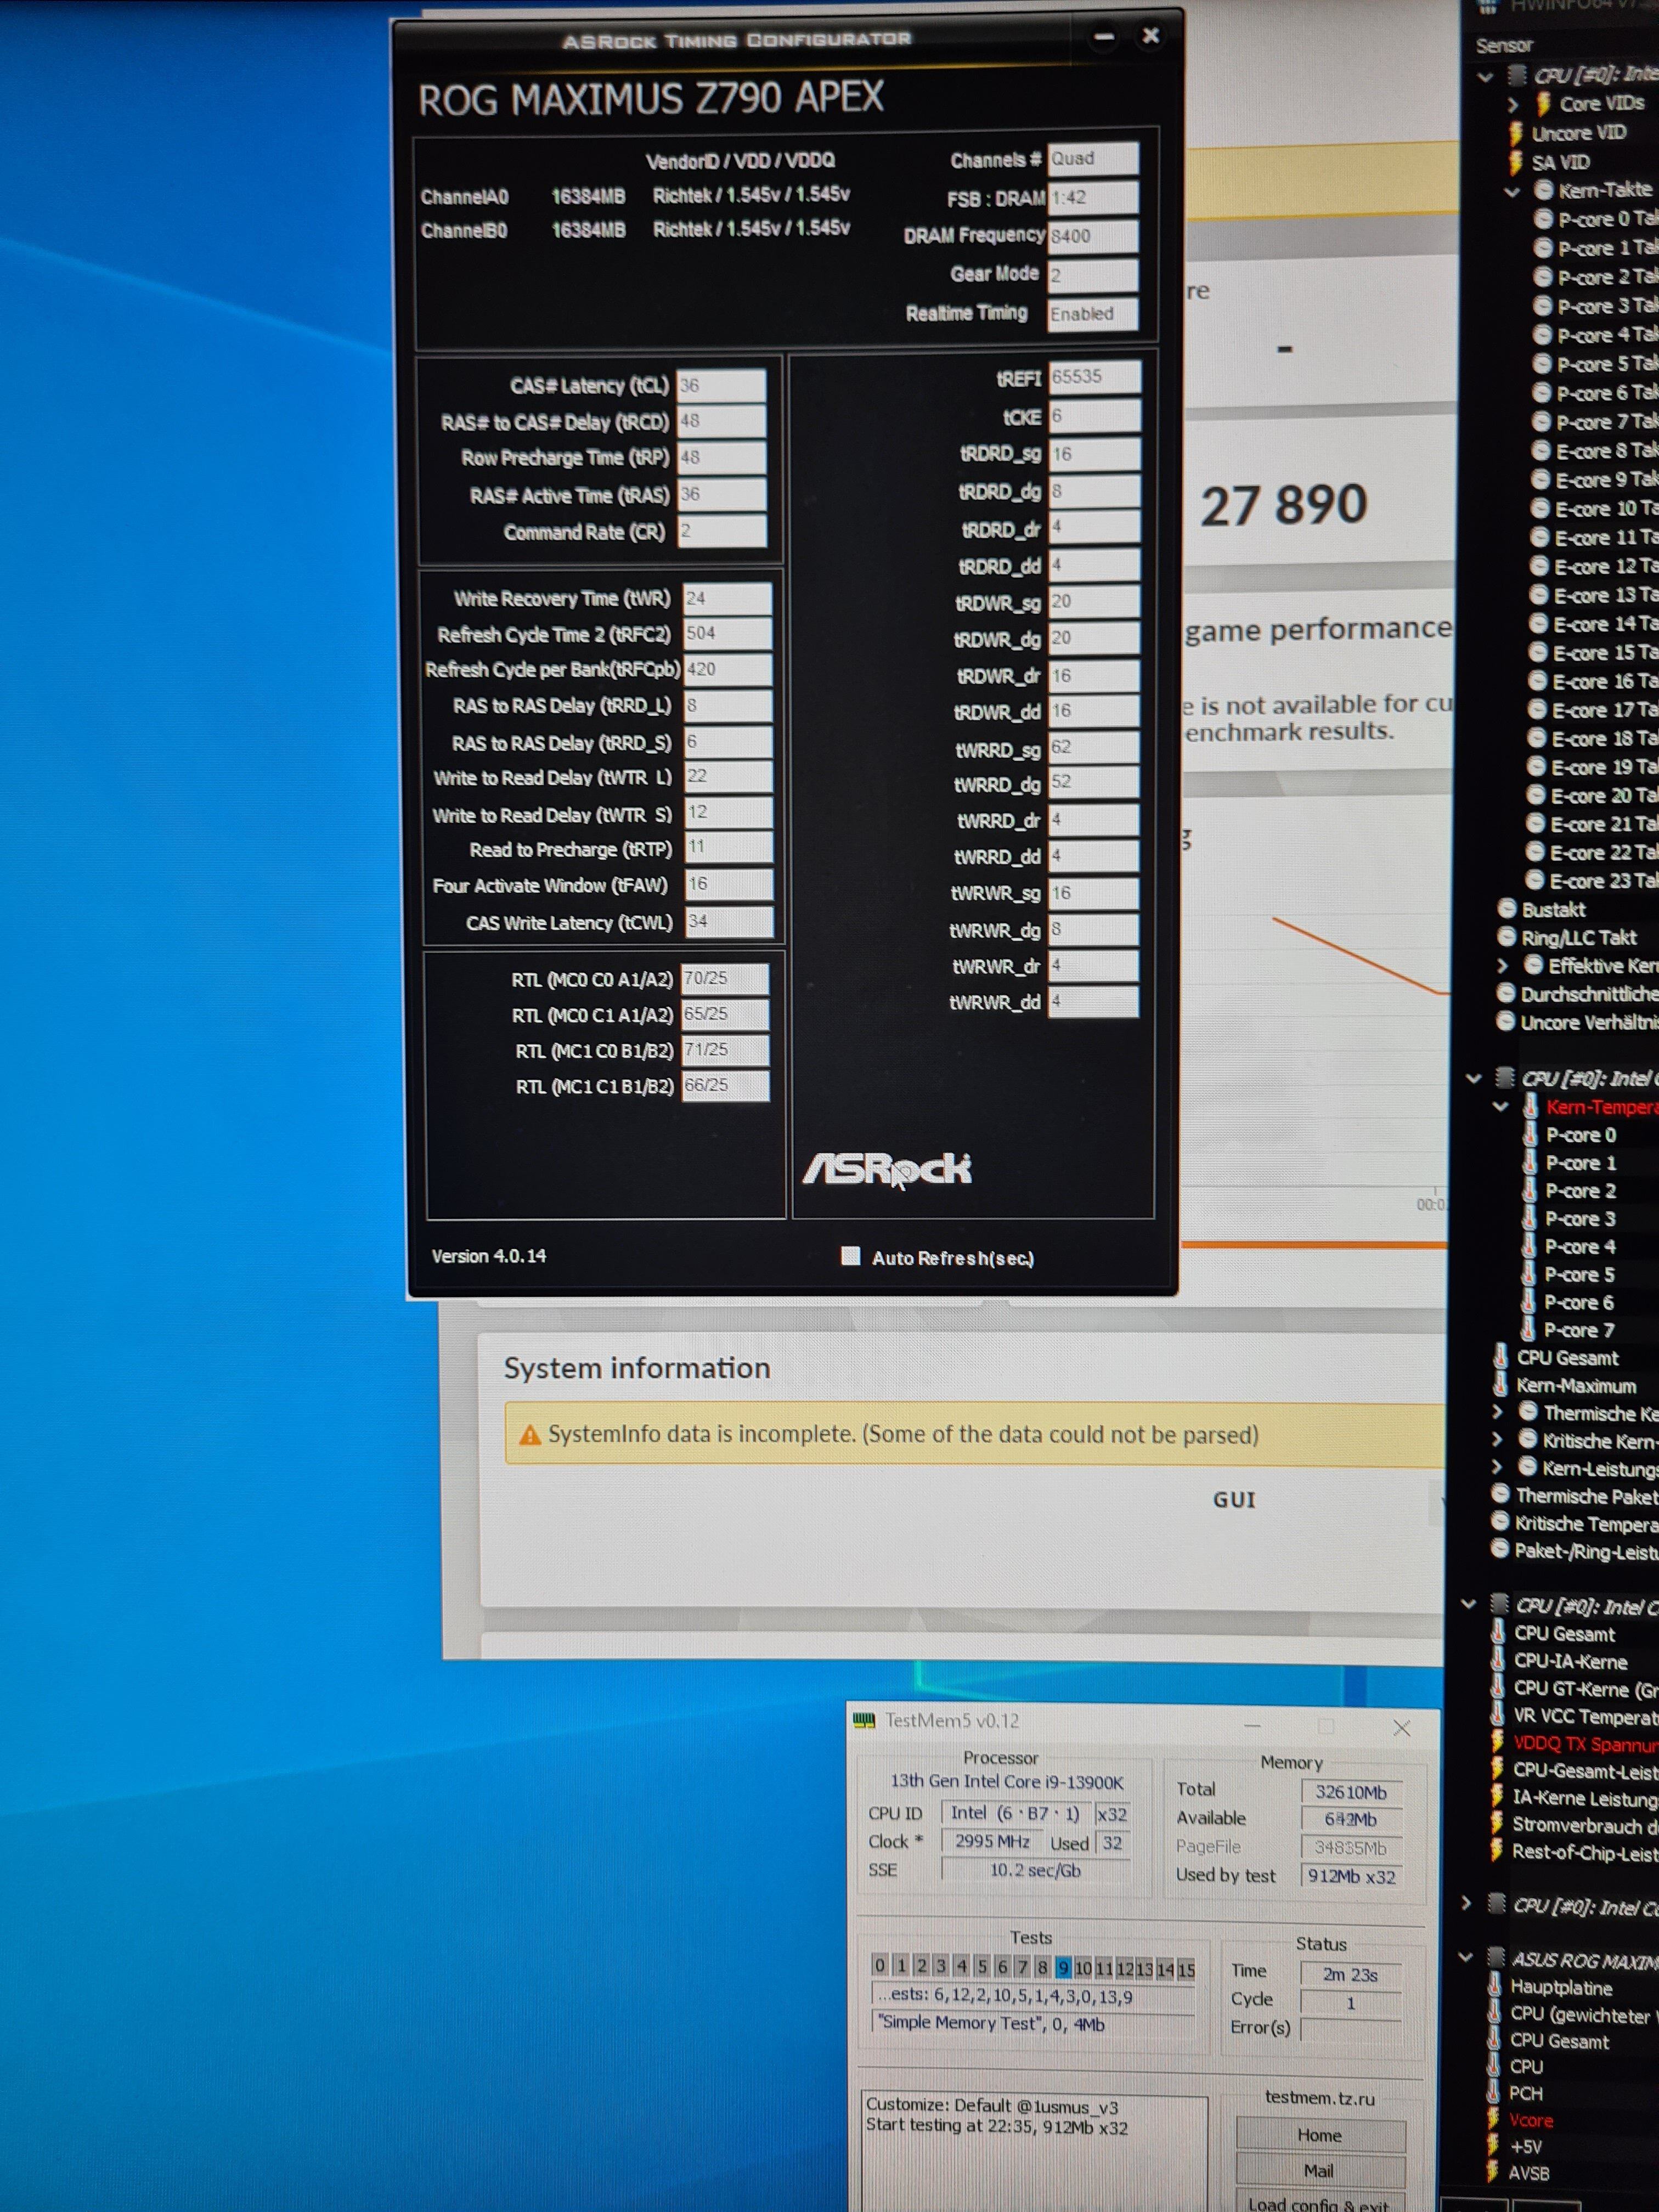The image size is (1659, 2212).
Task: Click the Uncore VID lightning bolt icon
Action: tap(1517, 134)
